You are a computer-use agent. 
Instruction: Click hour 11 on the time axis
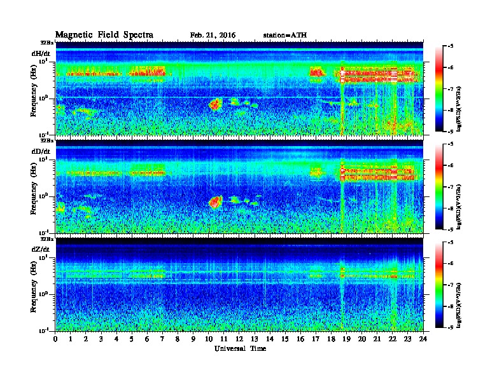click(224, 339)
